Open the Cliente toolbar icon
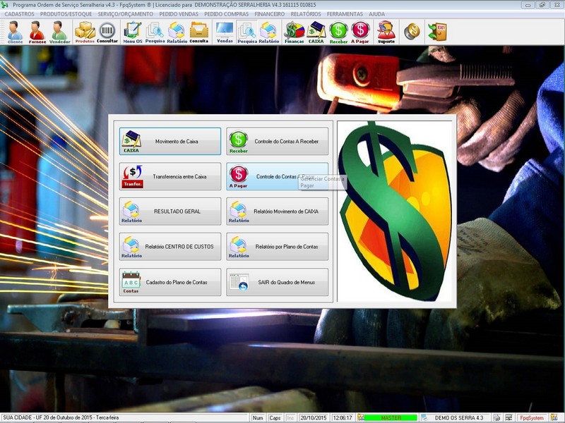The width and height of the screenshot is (565, 423). click(15, 32)
